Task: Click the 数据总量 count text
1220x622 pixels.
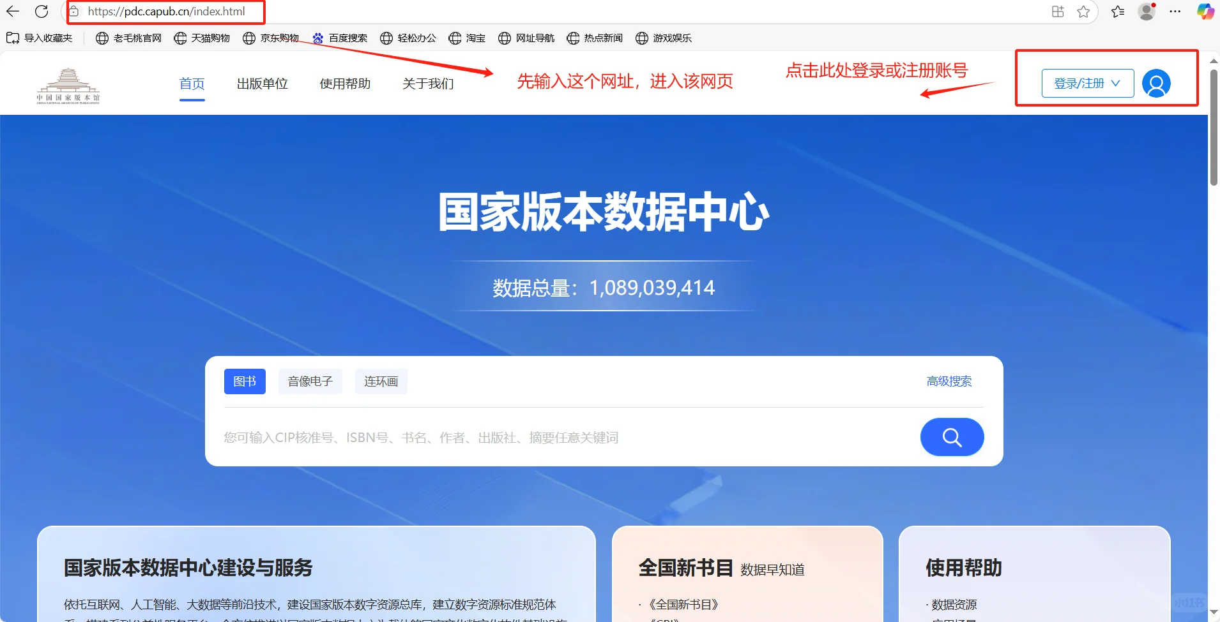Action: (604, 288)
